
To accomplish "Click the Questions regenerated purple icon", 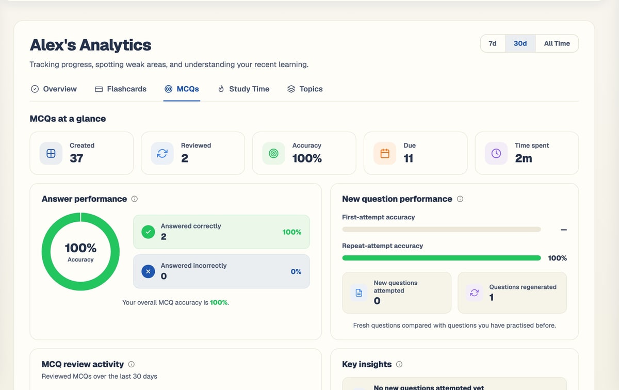I will (x=475, y=293).
